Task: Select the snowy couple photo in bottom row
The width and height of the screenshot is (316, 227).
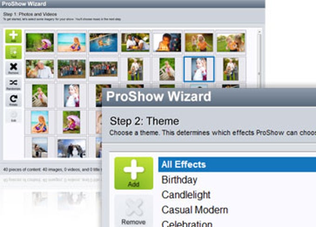Action: (x=72, y=148)
